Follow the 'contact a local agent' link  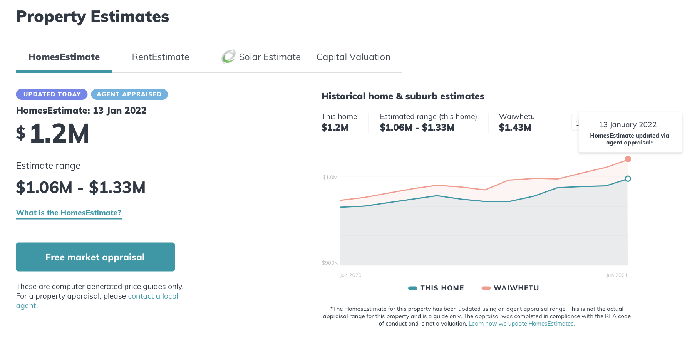(x=153, y=296)
